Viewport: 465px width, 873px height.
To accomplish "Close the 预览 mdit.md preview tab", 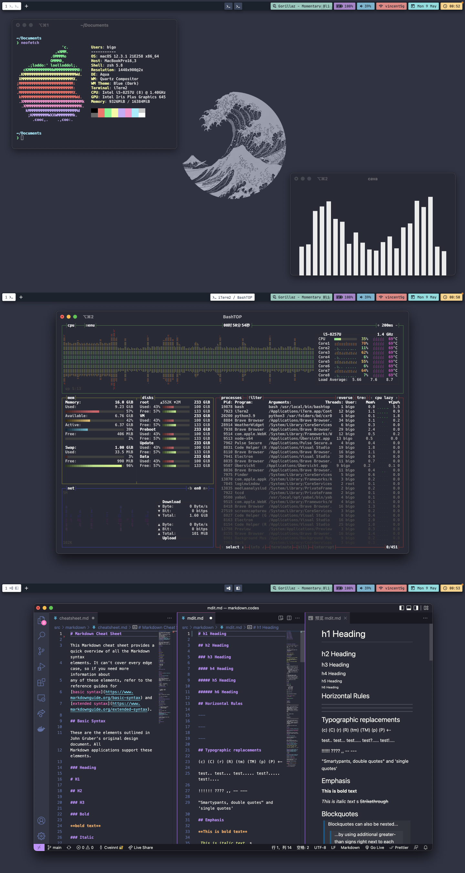I will (345, 618).
